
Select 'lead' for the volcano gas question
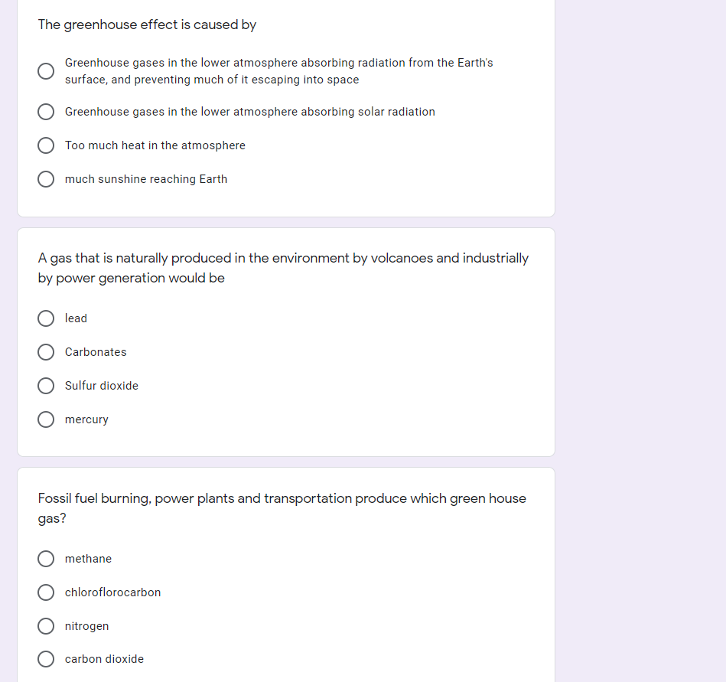pyautogui.click(x=46, y=318)
